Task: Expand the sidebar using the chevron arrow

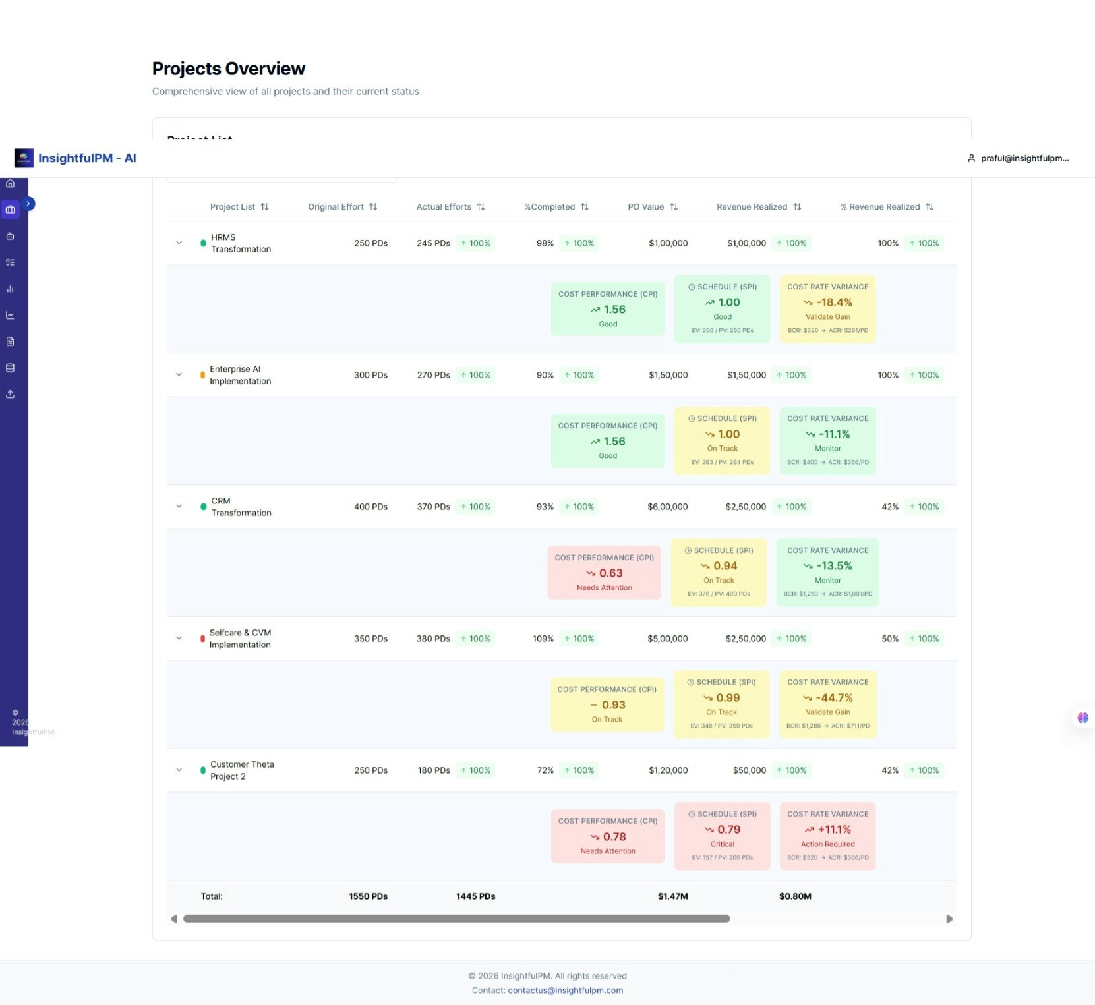Action: point(28,204)
